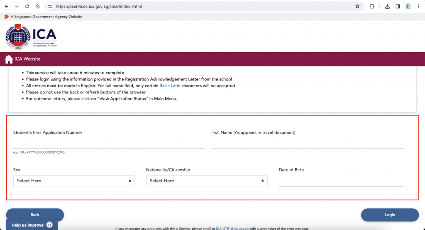Click the Student's Pass Application Number field
The image size is (425, 230).
tap(109, 143)
